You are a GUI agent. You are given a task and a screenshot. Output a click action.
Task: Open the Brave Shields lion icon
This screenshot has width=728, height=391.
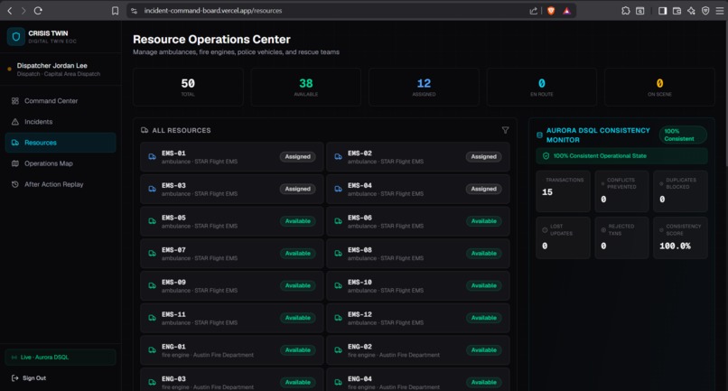(551, 11)
